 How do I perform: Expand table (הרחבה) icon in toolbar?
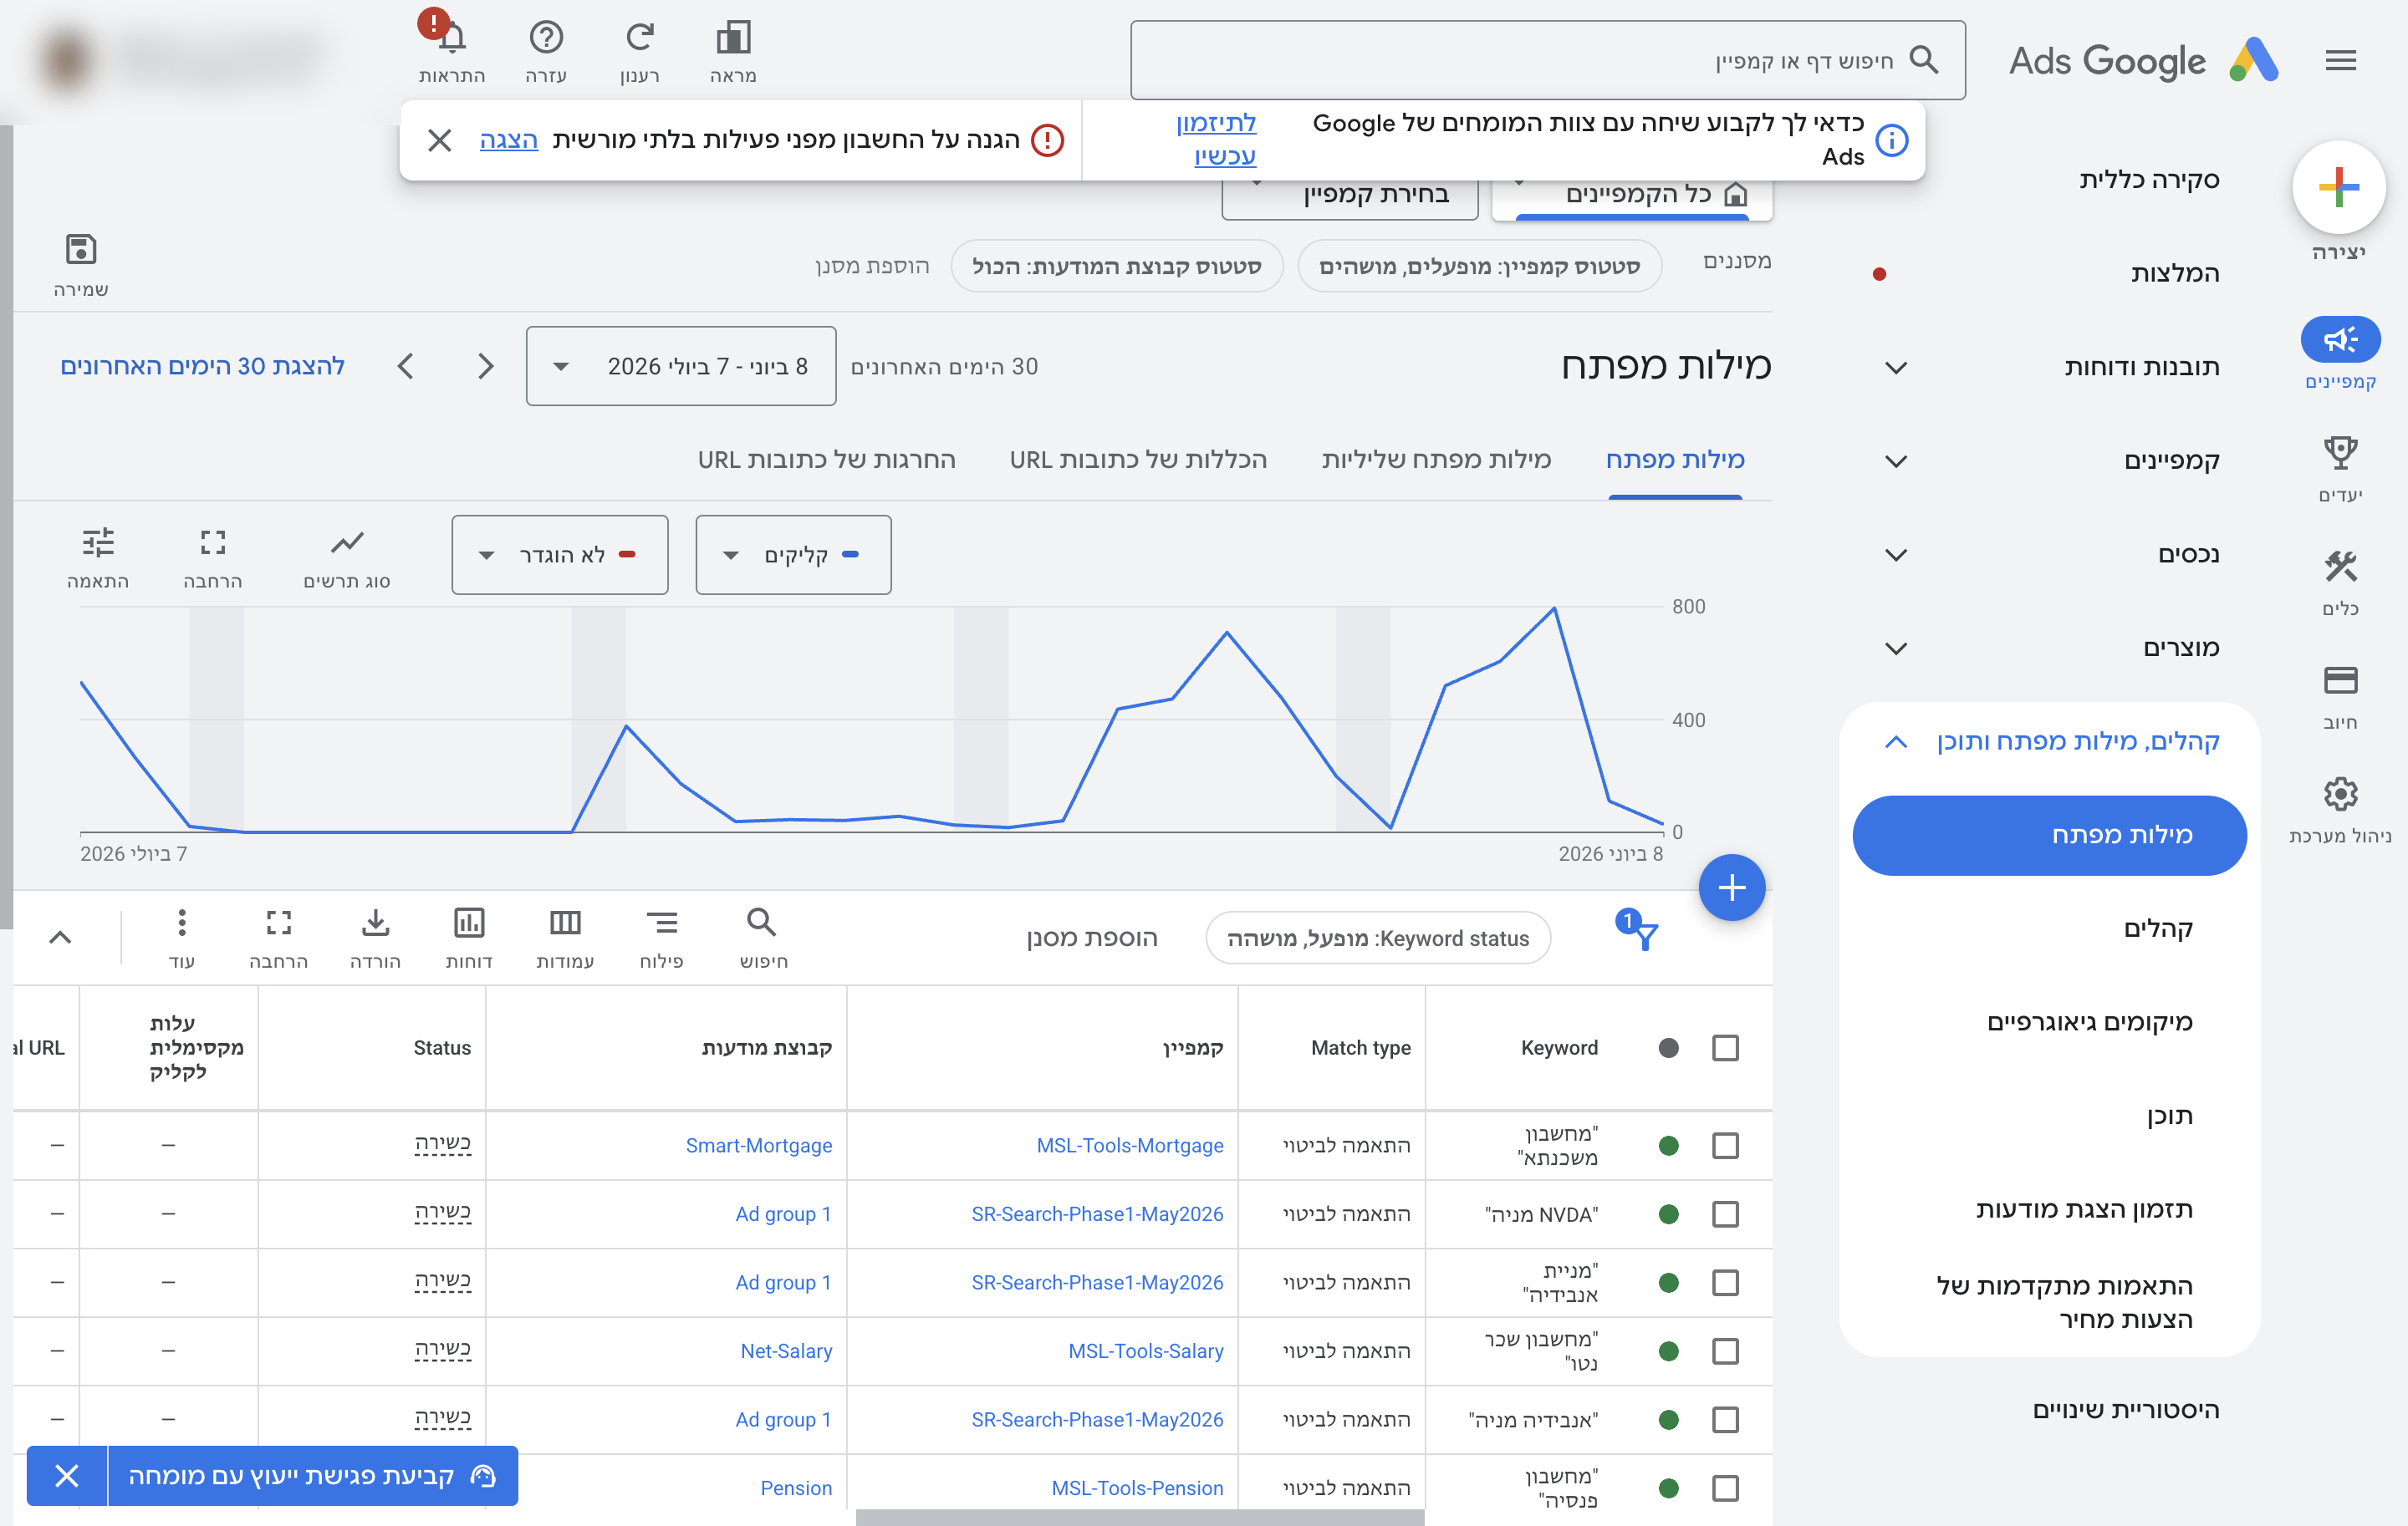[x=279, y=922]
